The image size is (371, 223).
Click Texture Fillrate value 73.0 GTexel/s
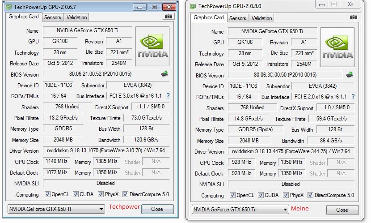pyautogui.click(x=147, y=118)
